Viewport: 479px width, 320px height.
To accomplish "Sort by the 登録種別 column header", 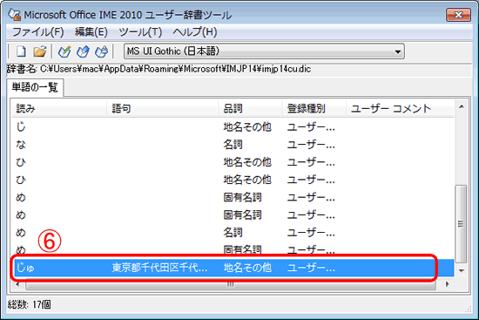I will [x=314, y=108].
